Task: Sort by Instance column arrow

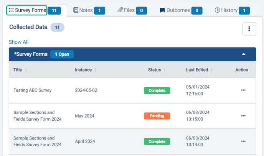Action: (x=96, y=70)
